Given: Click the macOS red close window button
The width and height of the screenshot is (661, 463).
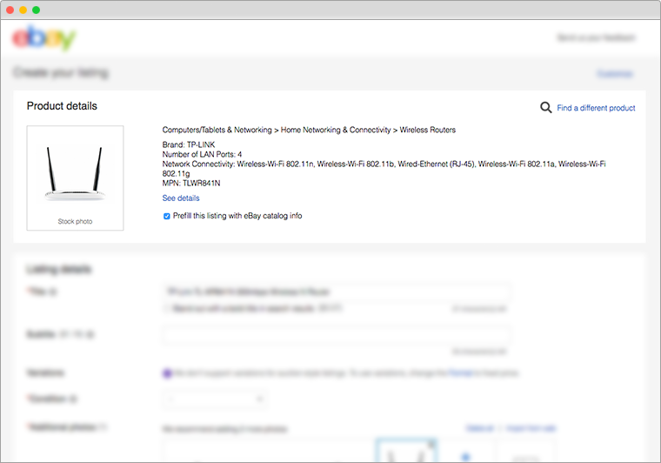Looking at the screenshot, I should pyautogui.click(x=10, y=10).
